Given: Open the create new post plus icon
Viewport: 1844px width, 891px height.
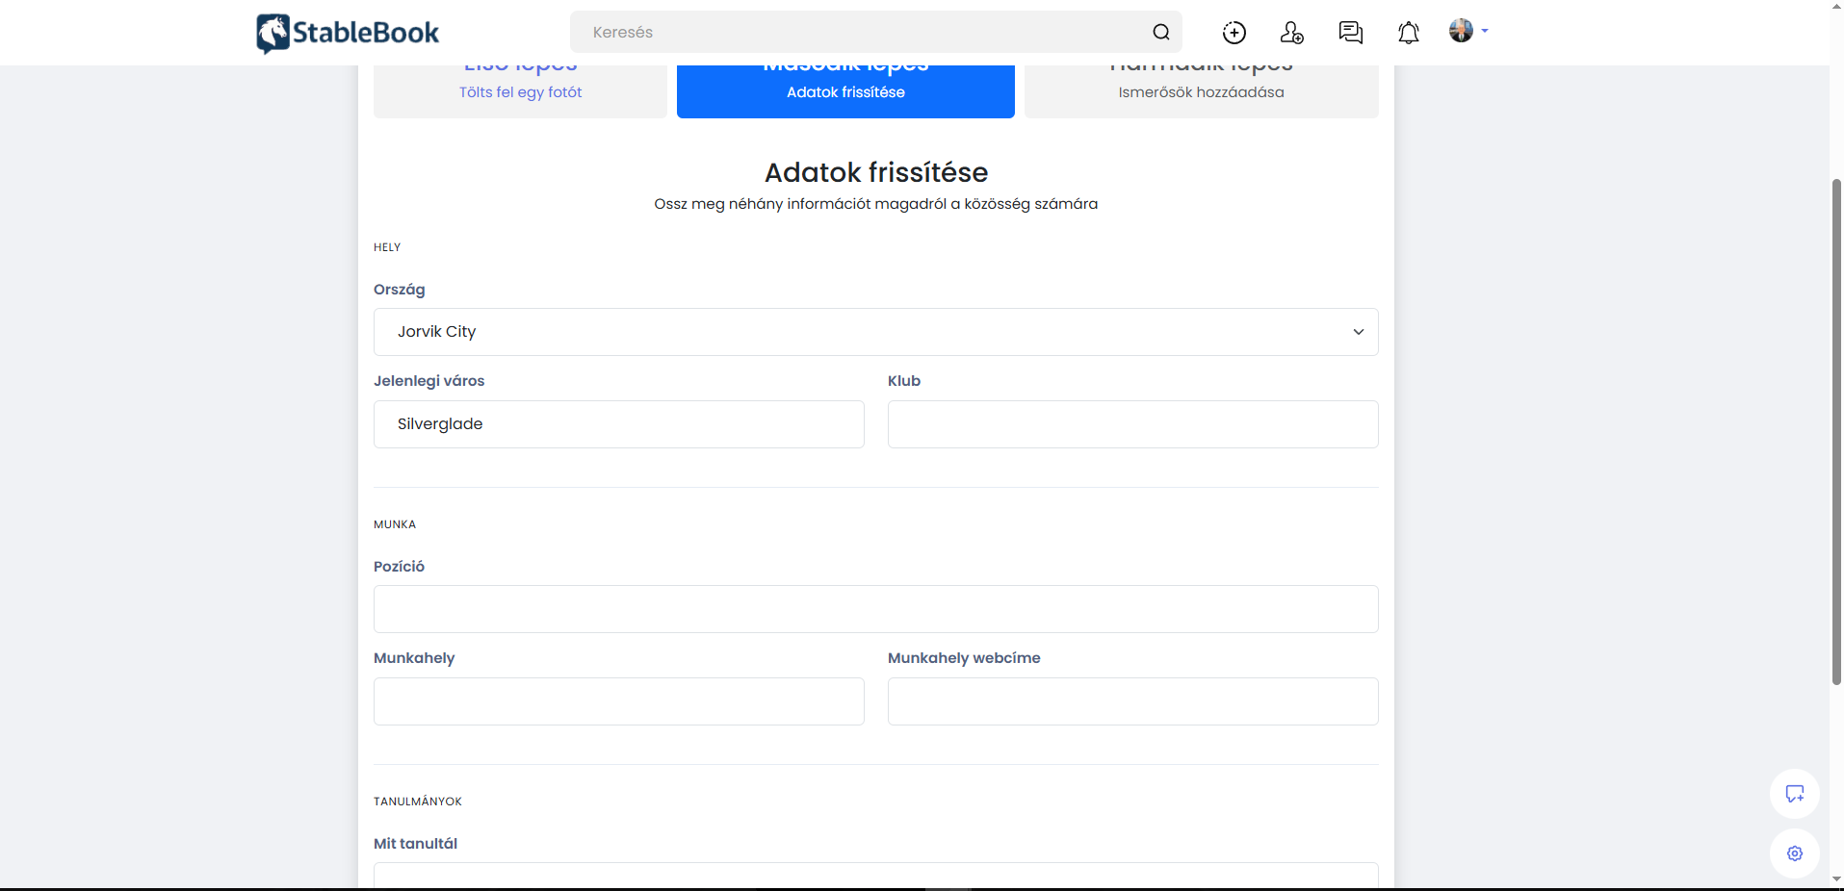Looking at the screenshot, I should coord(1234,33).
